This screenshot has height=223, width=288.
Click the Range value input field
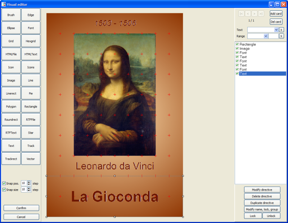pos(274,36)
